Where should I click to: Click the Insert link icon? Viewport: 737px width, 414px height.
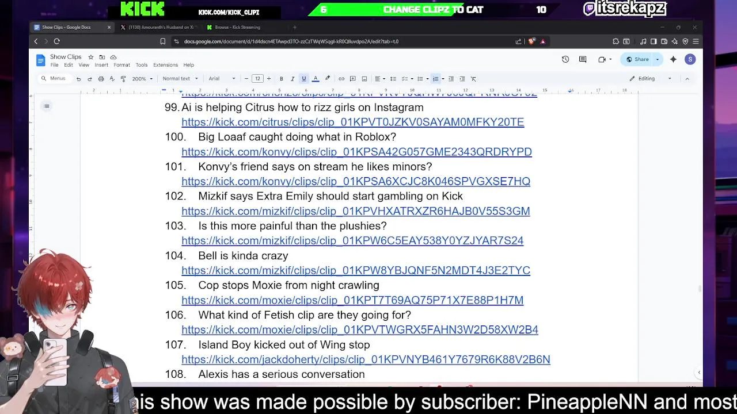(x=341, y=79)
